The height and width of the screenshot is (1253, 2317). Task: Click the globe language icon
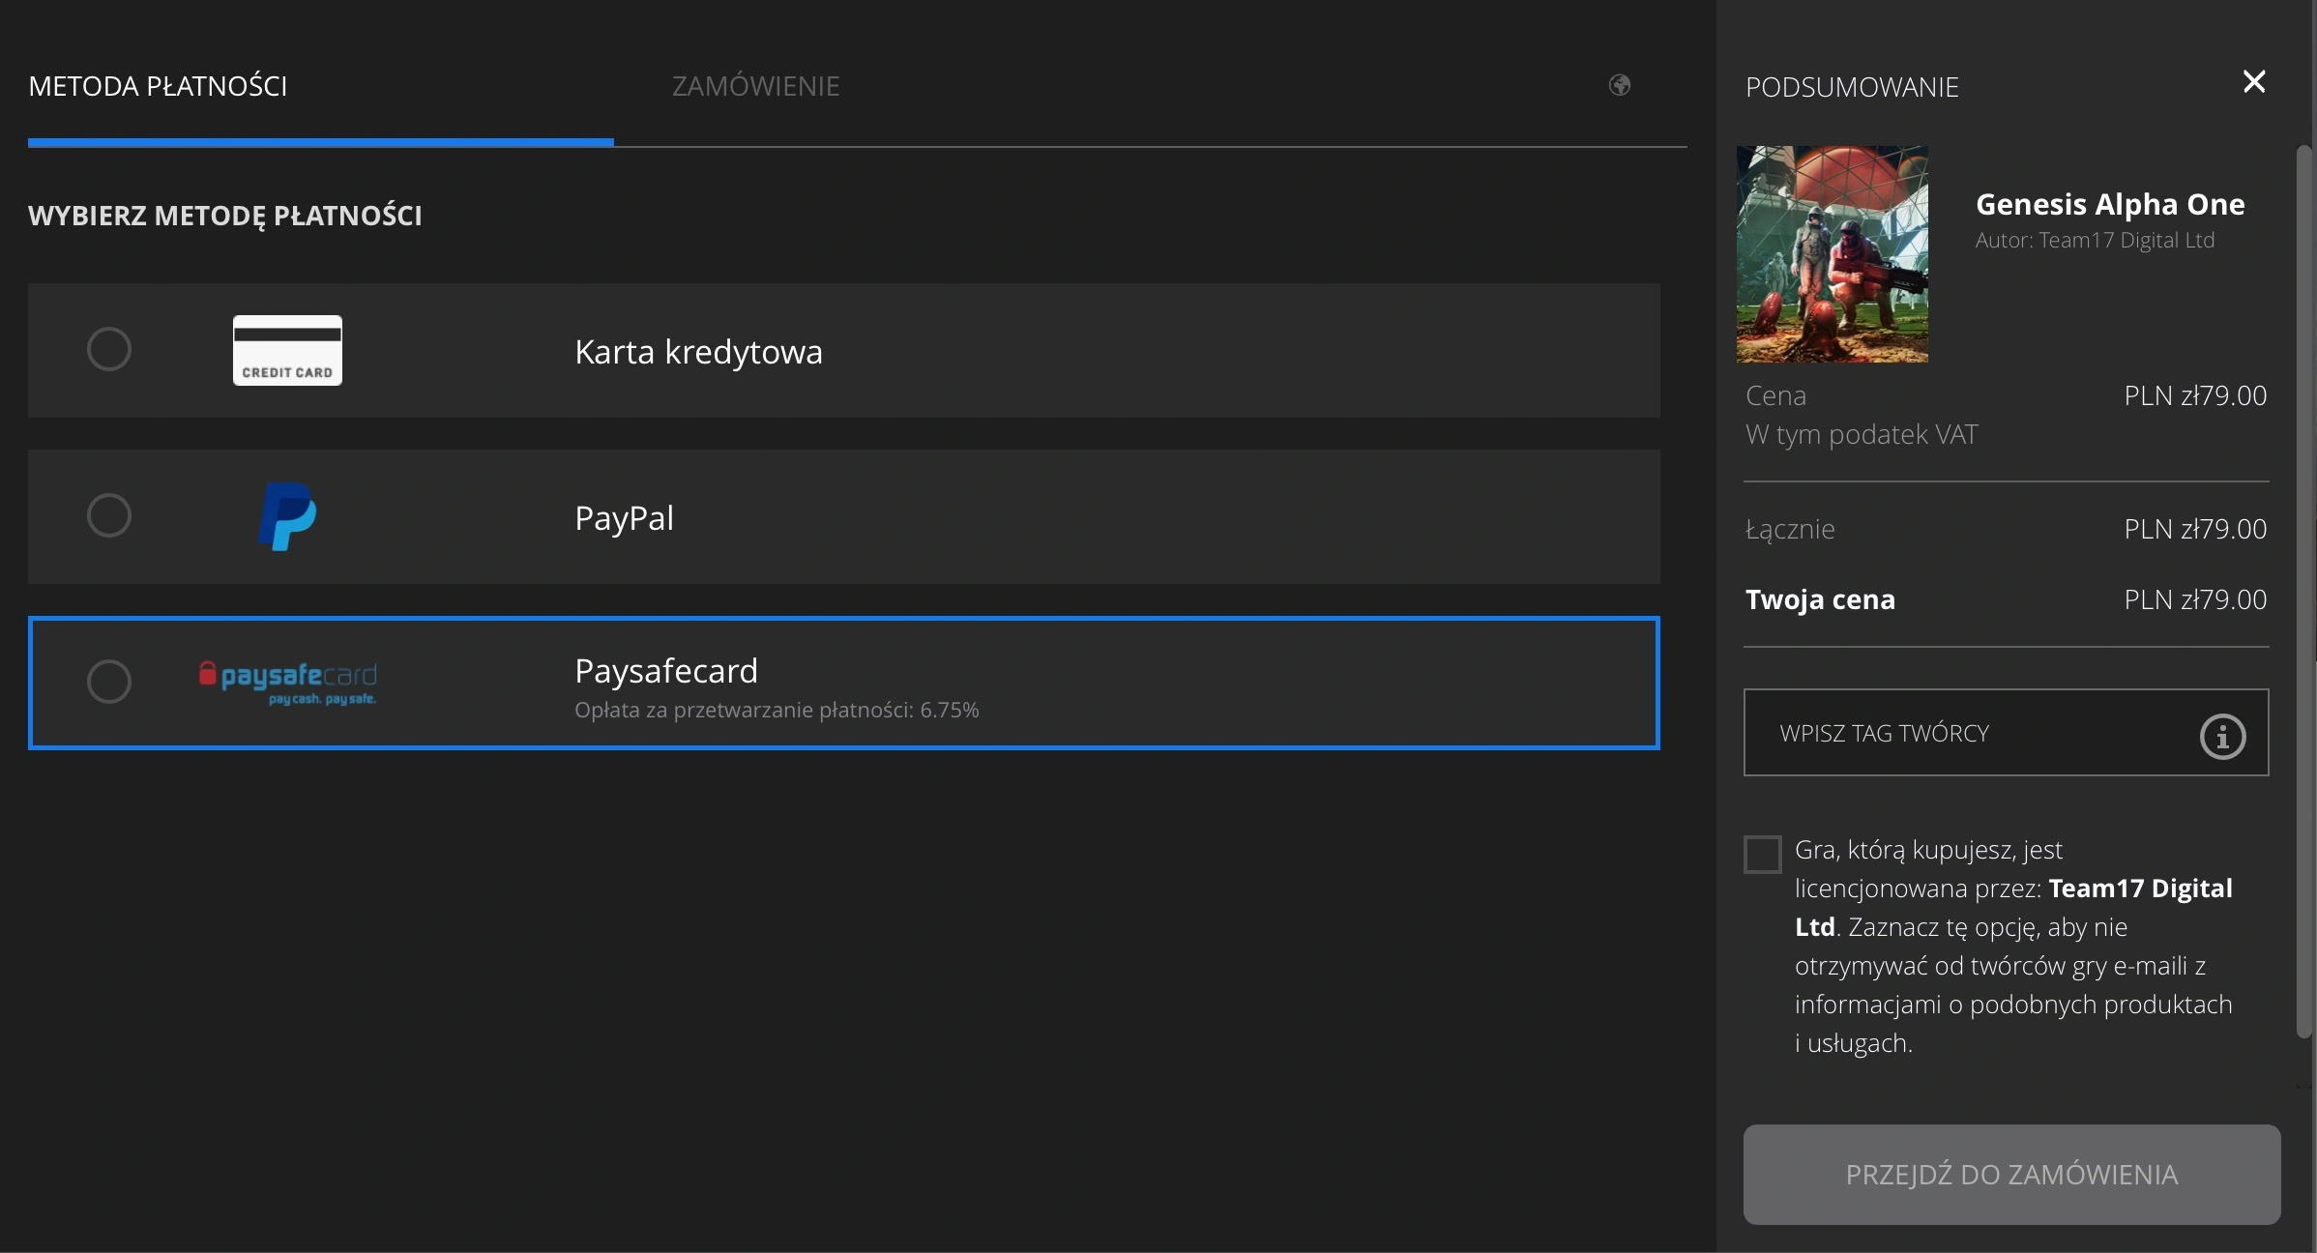click(x=1620, y=85)
